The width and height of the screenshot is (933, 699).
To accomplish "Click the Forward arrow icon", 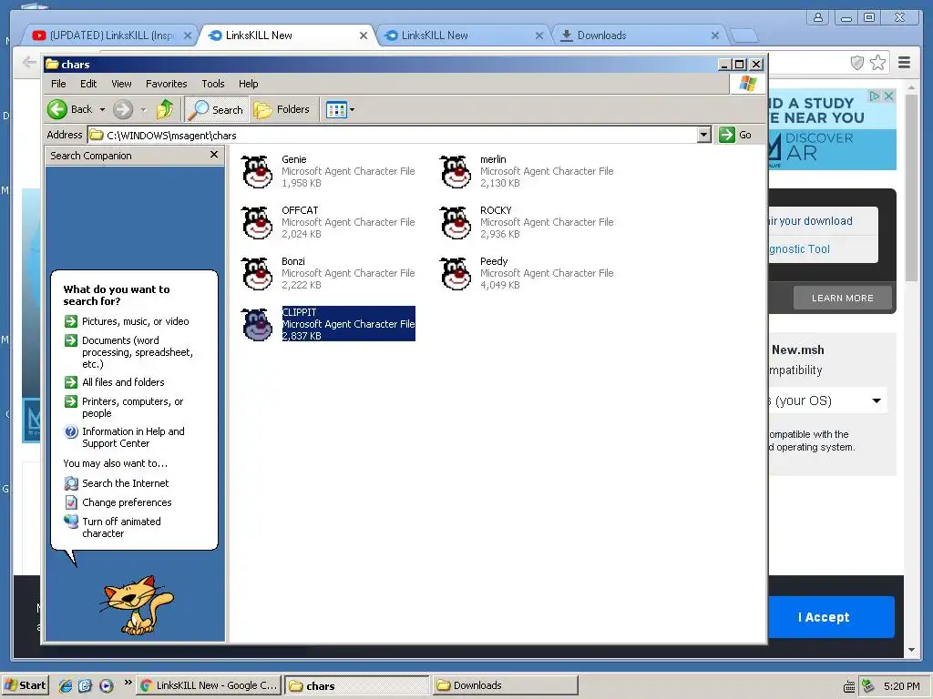I will [123, 109].
